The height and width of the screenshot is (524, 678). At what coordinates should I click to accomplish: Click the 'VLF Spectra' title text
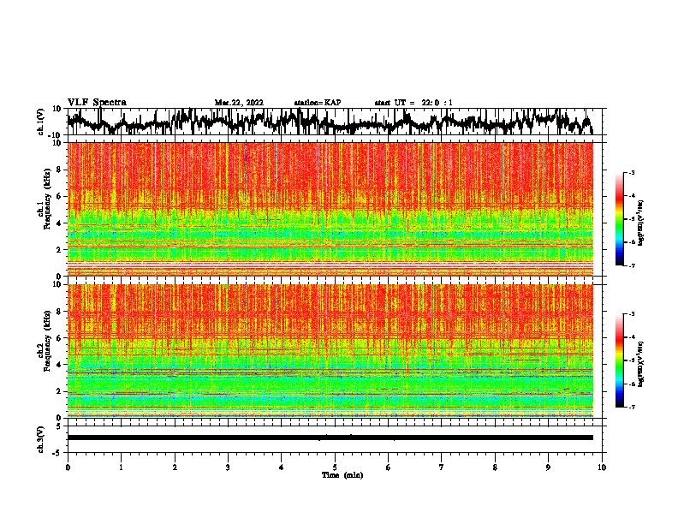[x=97, y=102]
